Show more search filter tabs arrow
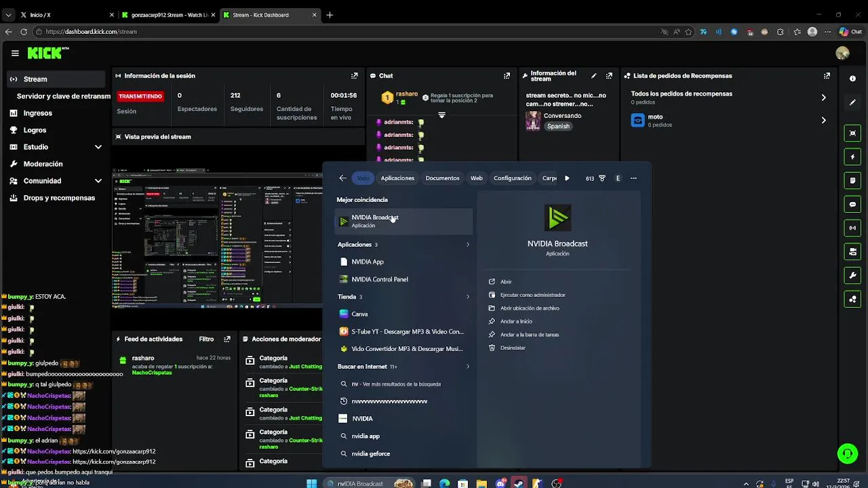The image size is (868, 488). [567, 178]
